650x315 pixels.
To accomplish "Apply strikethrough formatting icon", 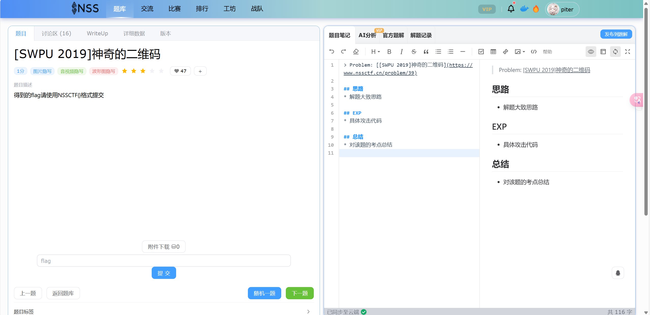I will (414, 52).
